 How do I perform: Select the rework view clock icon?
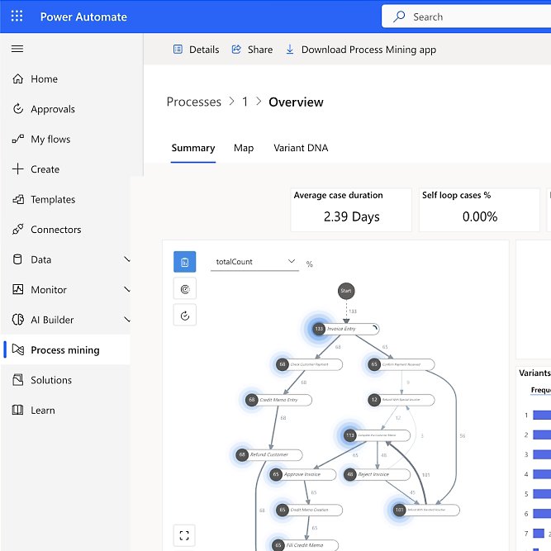184,316
